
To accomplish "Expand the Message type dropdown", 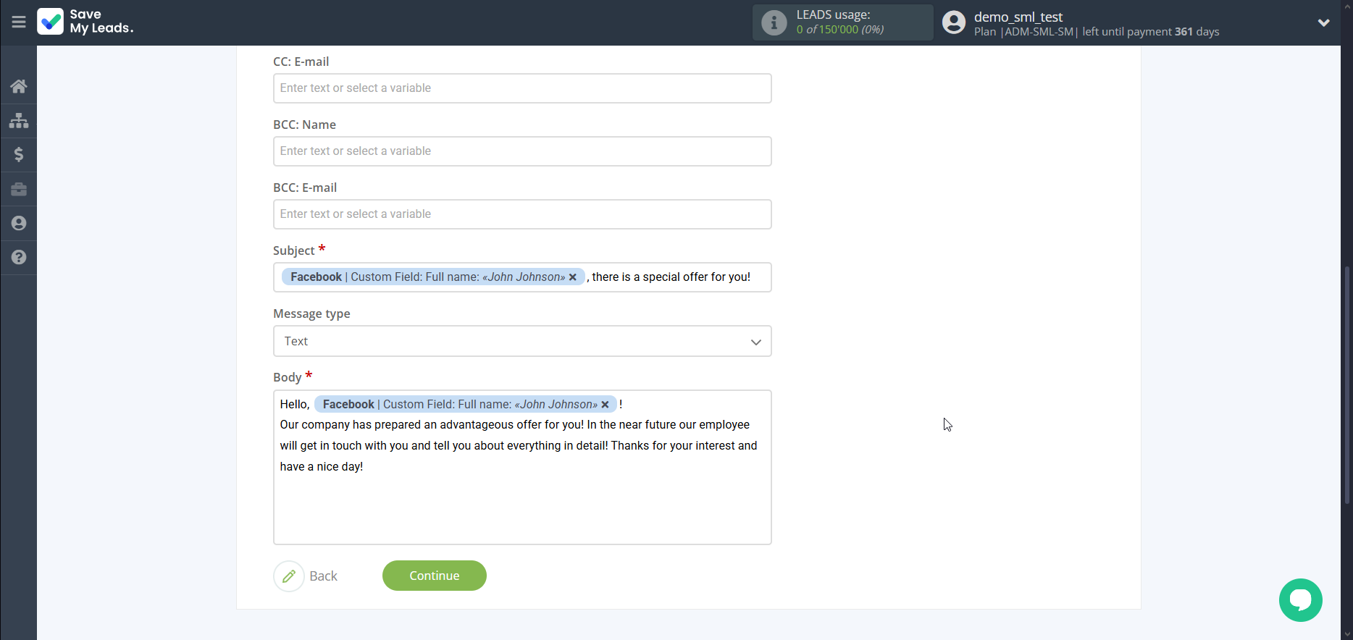I will [x=521, y=341].
